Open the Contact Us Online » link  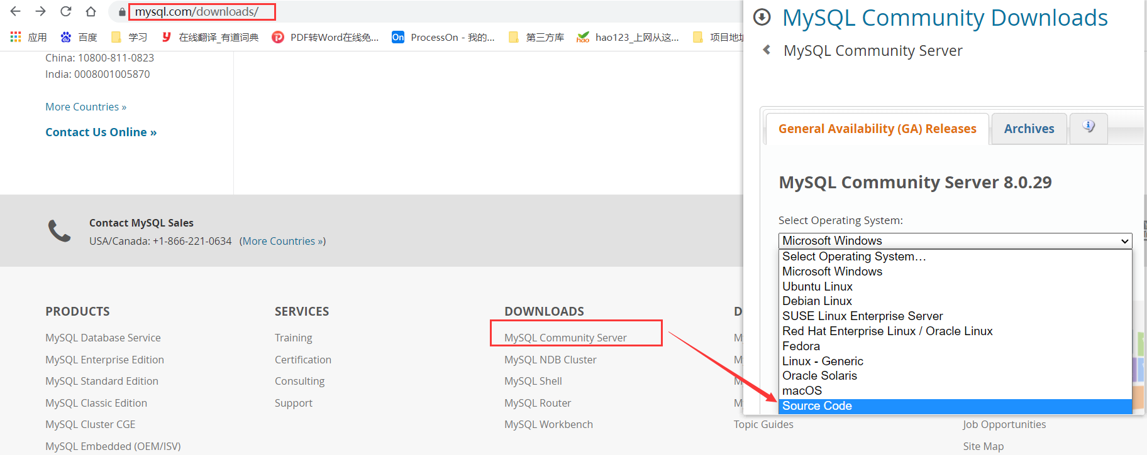click(101, 132)
